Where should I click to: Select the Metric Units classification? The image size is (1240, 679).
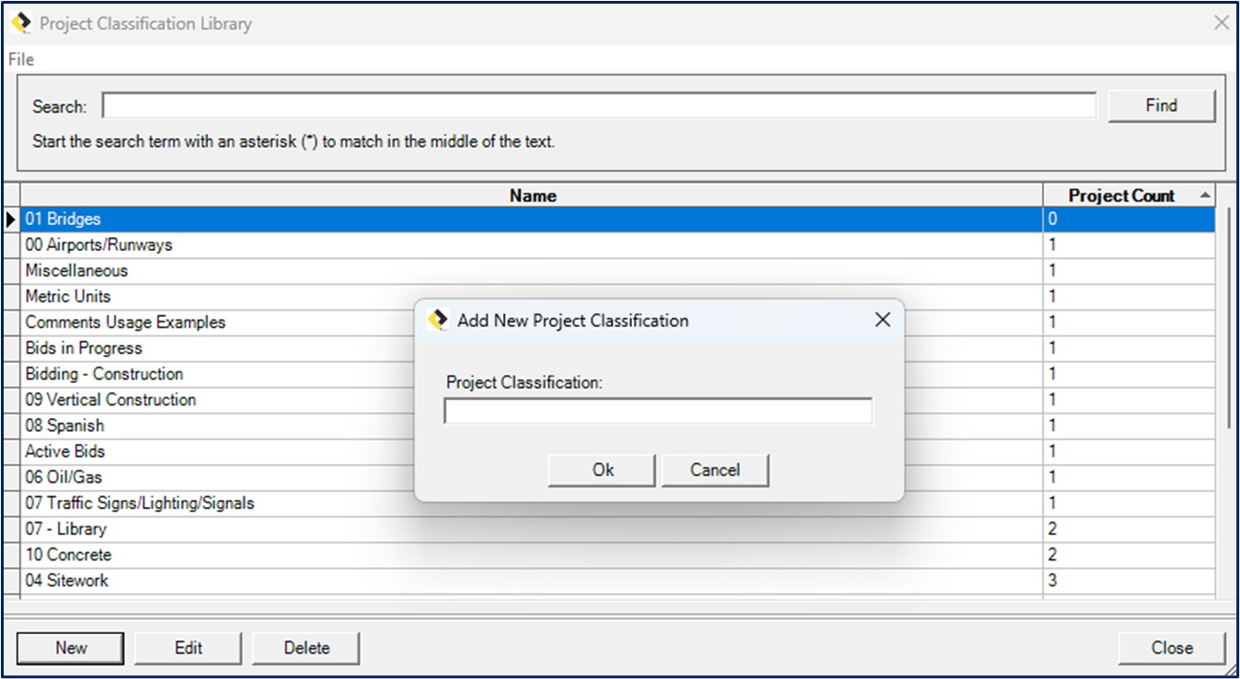coord(68,297)
